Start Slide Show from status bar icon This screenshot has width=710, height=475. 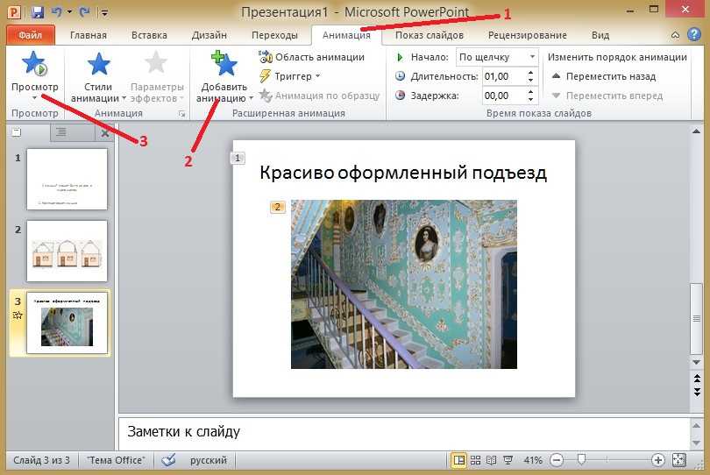point(508,460)
